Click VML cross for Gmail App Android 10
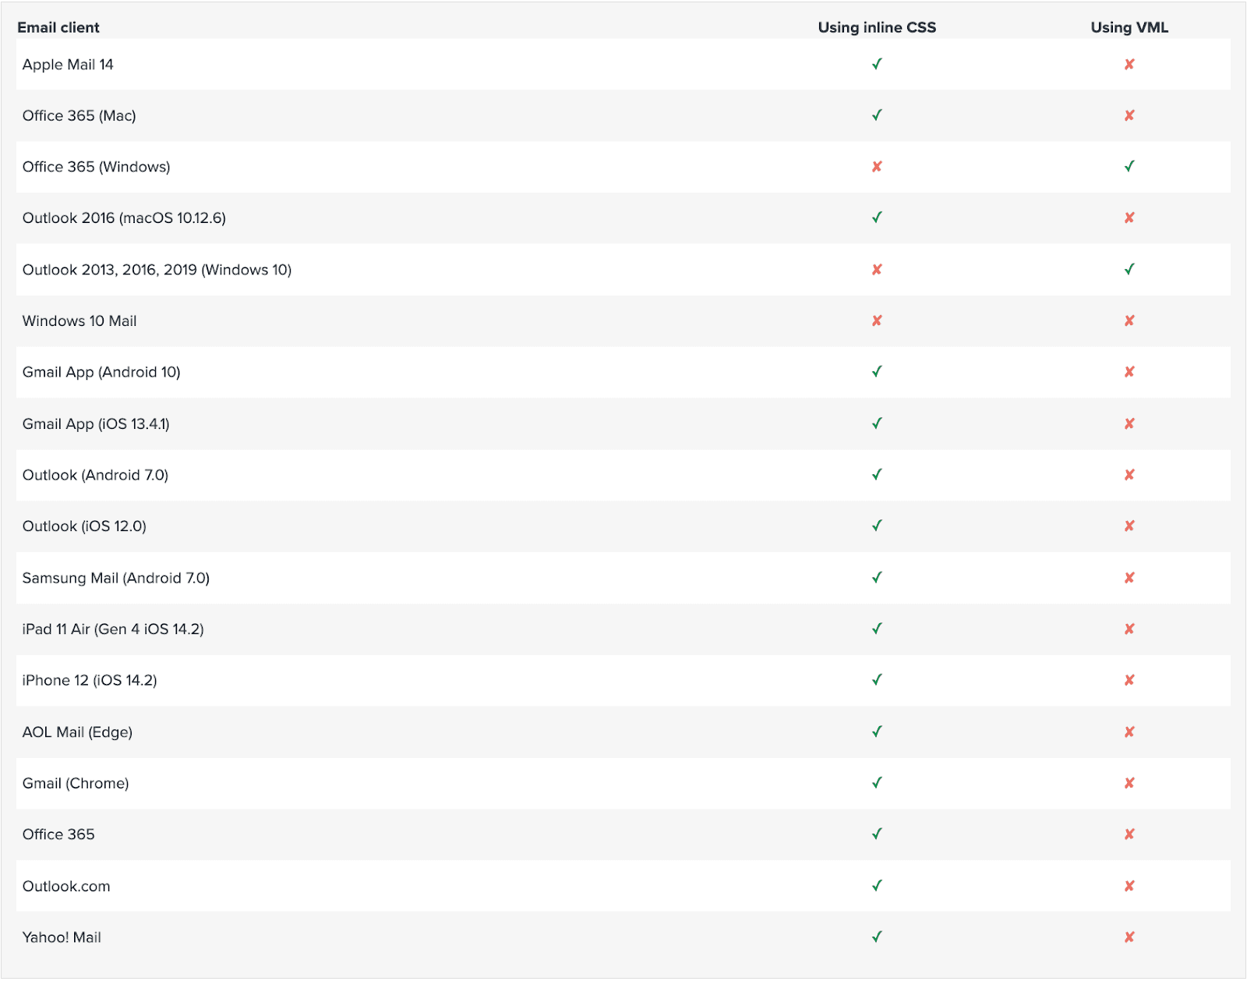Image resolution: width=1247 pixels, height=981 pixels. pos(1129,372)
